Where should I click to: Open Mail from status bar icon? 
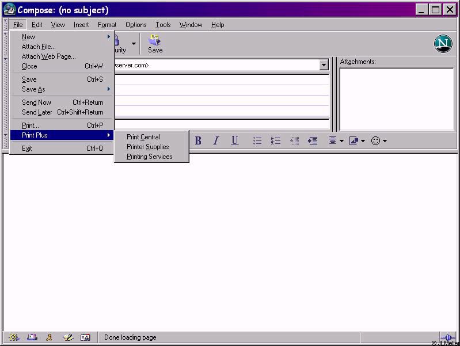tap(32, 337)
